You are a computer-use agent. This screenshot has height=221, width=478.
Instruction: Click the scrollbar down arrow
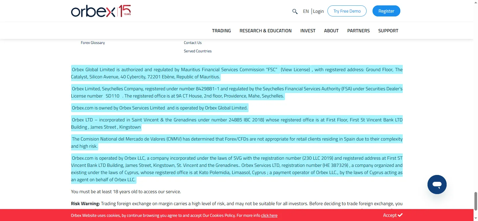[476, 218]
